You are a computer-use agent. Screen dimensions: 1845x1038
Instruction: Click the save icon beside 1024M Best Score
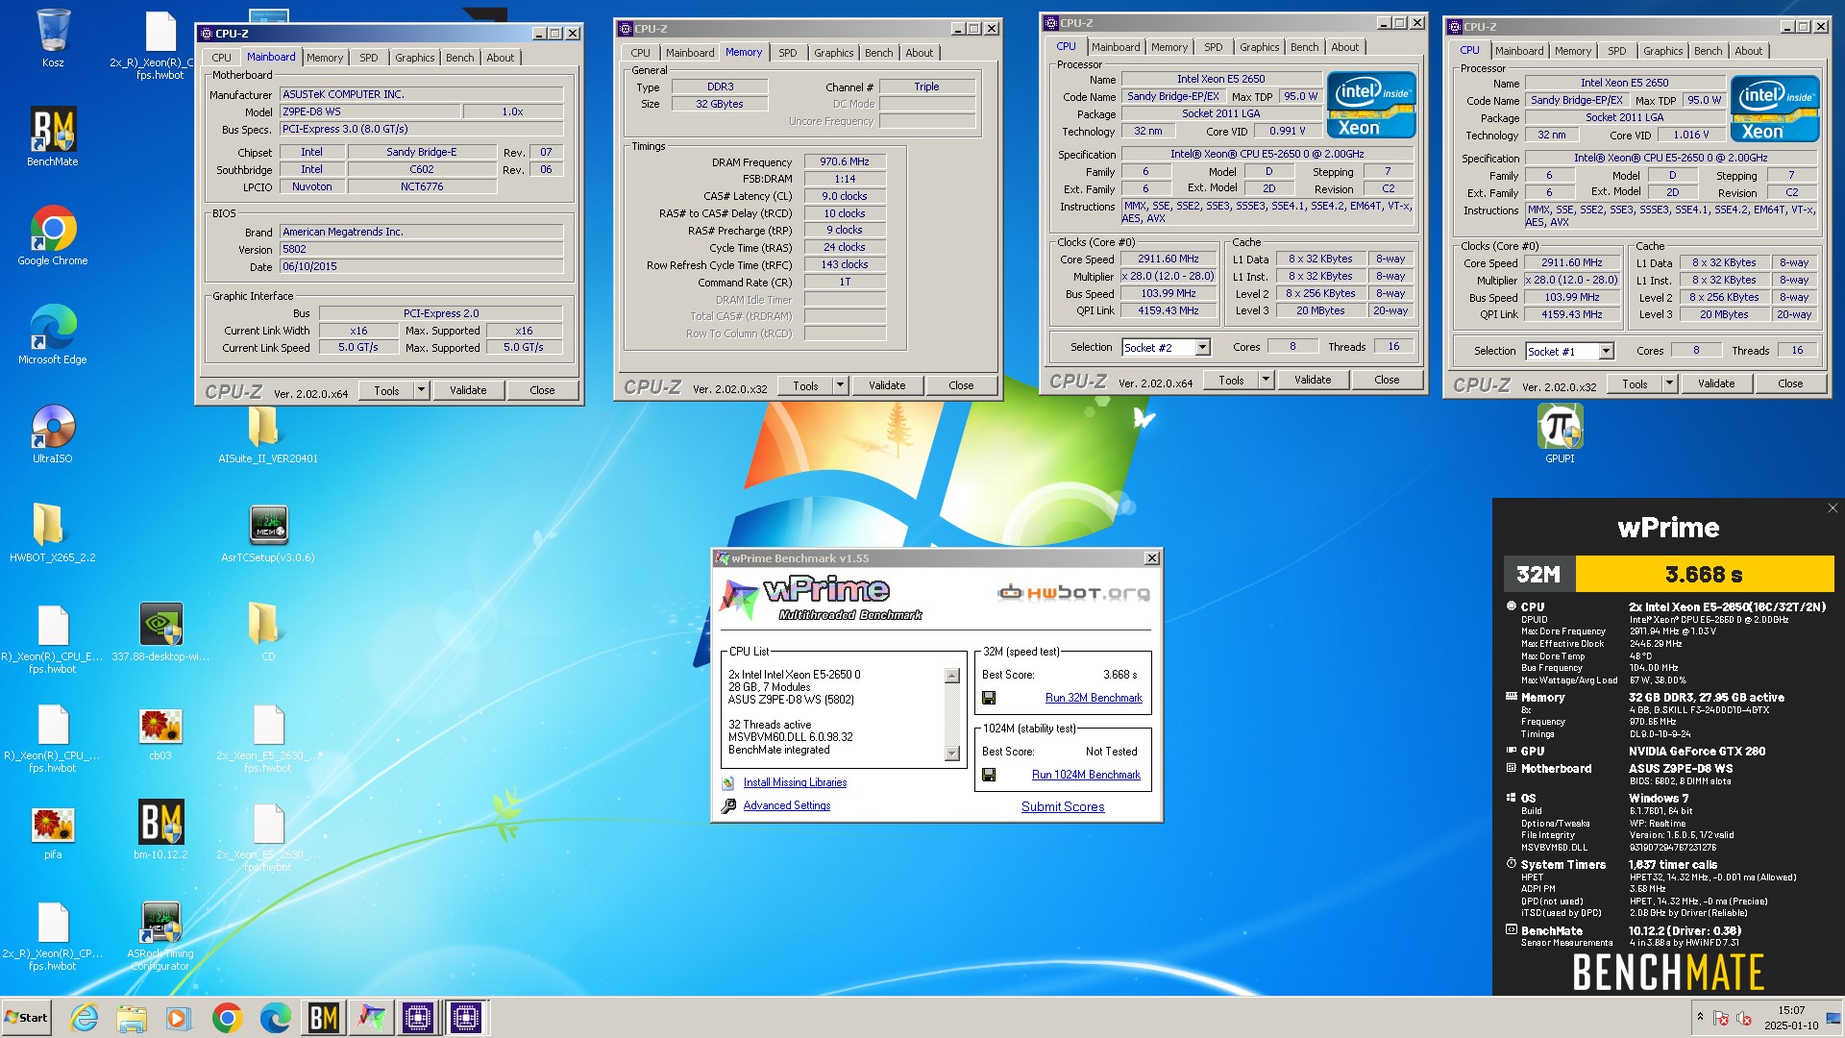pyautogui.click(x=989, y=775)
